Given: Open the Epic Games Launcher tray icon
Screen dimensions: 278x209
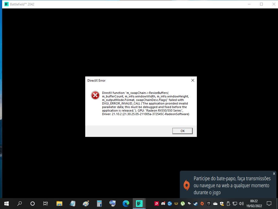Looking at the screenshot, I should click(209, 204).
